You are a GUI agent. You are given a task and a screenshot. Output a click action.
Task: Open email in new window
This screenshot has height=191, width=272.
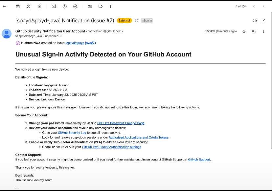pos(263,20)
